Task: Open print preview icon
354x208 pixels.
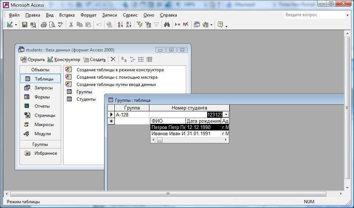Action: [52, 25]
